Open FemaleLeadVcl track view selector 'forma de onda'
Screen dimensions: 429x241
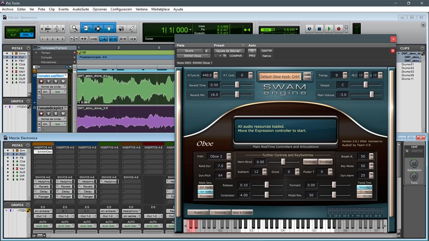click(52, 87)
